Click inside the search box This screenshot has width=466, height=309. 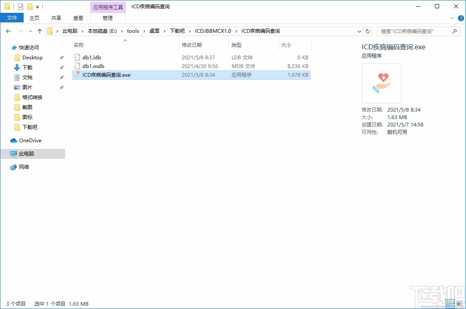coord(414,31)
